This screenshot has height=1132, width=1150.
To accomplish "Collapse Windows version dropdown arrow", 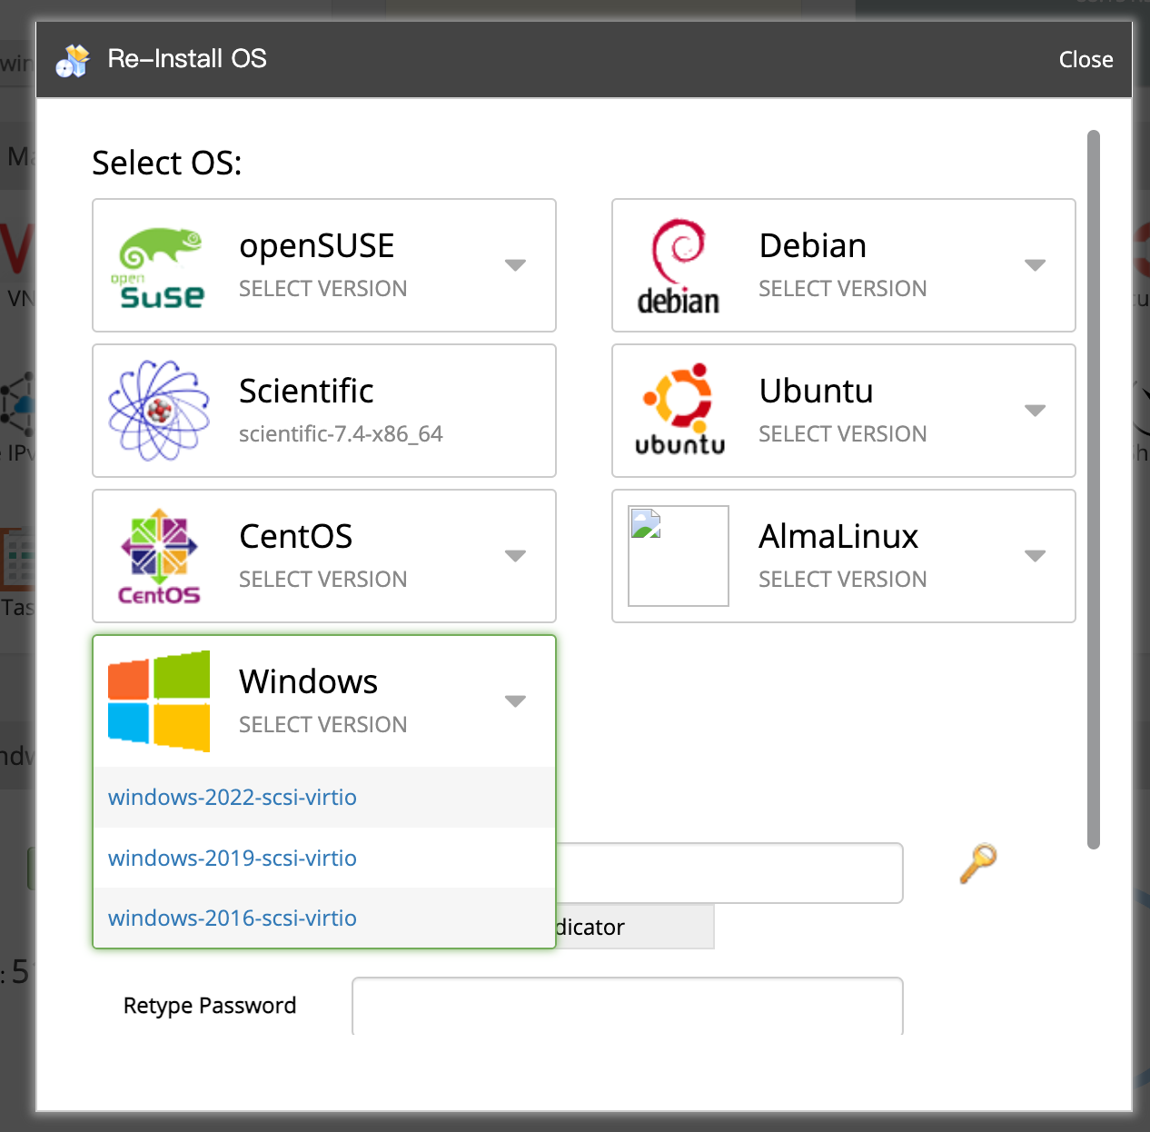I will [515, 701].
